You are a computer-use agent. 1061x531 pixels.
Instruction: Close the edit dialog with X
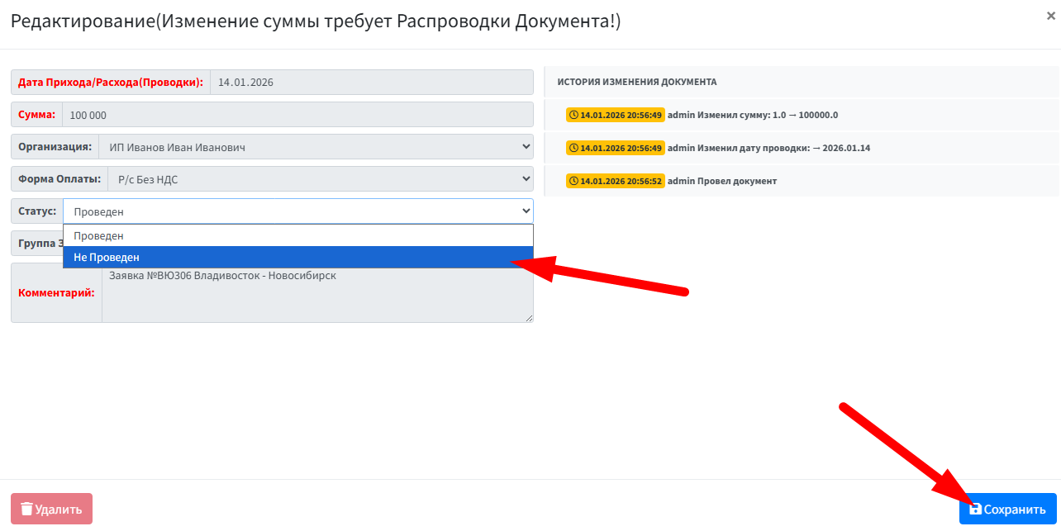coord(1049,15)
